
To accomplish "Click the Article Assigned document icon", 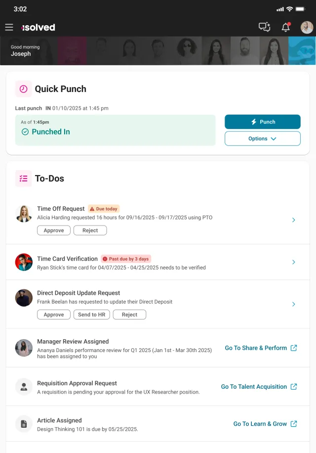I will point(24,424).
